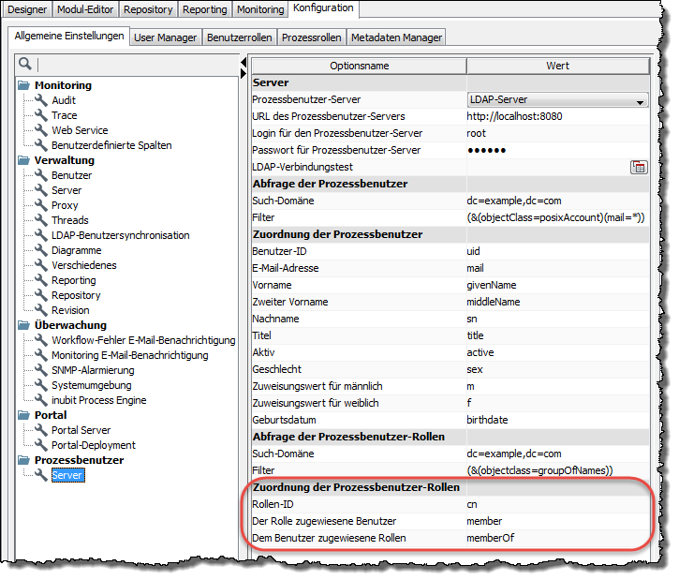Open the Portal-Deployment entry
This screenshot has width=679, height=580.
click(x=93, y=445)
